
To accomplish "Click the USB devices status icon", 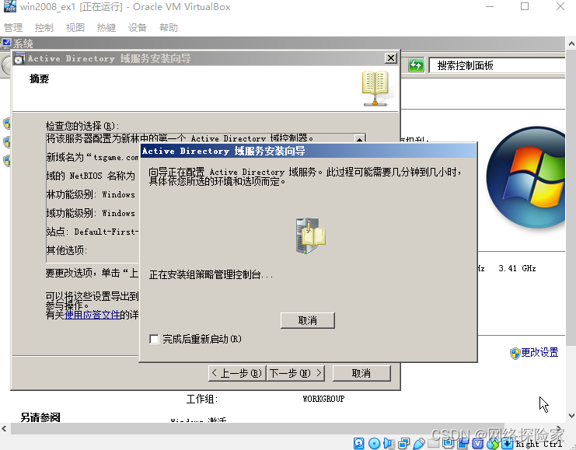I will click(x=419, y=443).
